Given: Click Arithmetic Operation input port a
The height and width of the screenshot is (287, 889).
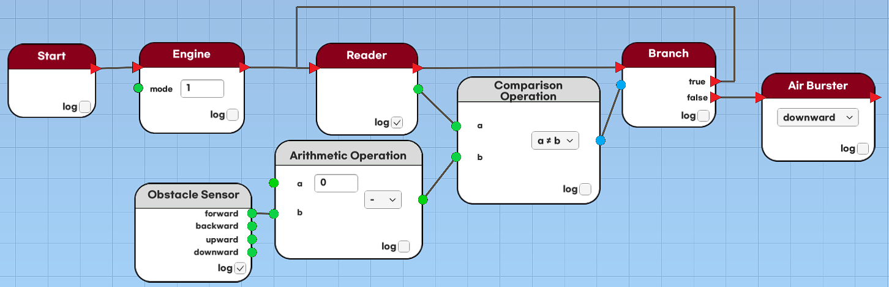Looking at the screenshot, I should pyautogui.click(x=274, y=183).
